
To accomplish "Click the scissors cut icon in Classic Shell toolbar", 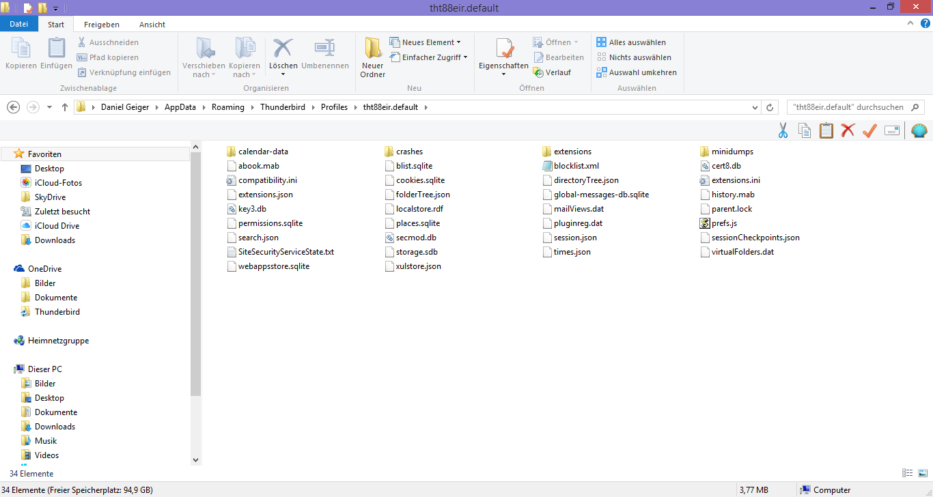I will (783, 130).
